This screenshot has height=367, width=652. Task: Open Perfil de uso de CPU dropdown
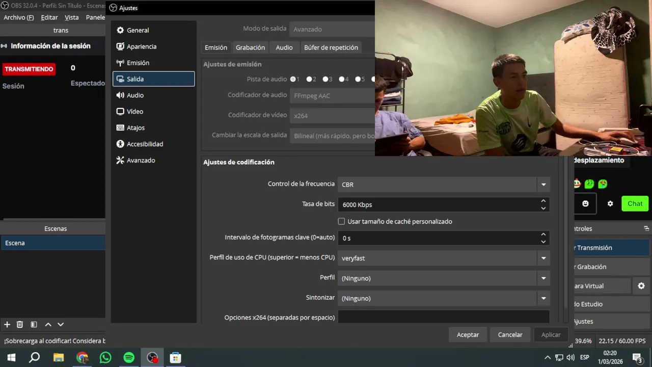444,258
